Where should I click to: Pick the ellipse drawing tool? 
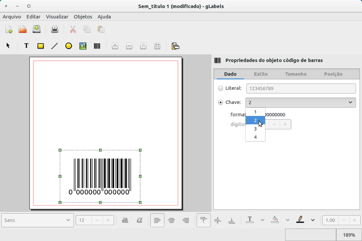click(x=69, y=46)
